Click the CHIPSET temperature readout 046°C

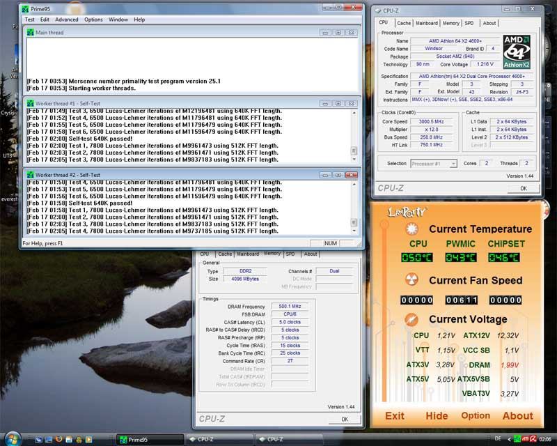[504, 258]
